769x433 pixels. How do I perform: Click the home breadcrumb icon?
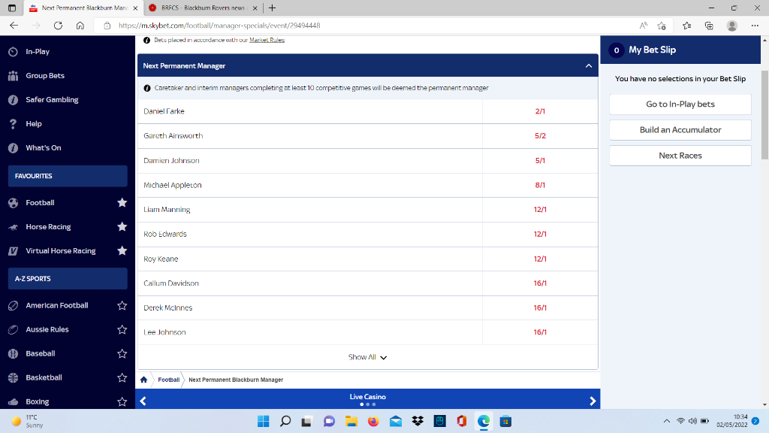click(x=143, y=380)
